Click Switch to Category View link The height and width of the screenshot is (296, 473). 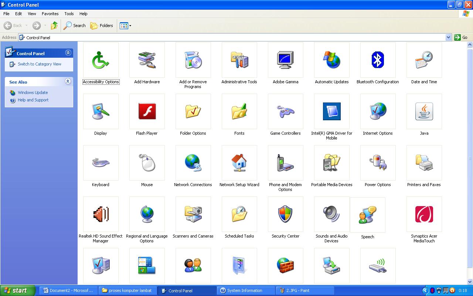pyautogui.click(x=40, y=64)
